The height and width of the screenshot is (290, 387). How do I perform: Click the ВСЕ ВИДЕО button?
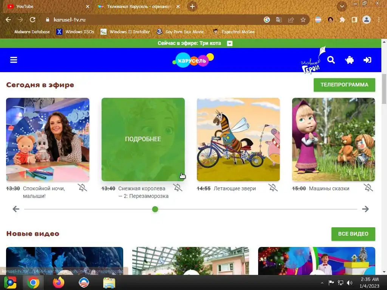click(x=353, y=234)
